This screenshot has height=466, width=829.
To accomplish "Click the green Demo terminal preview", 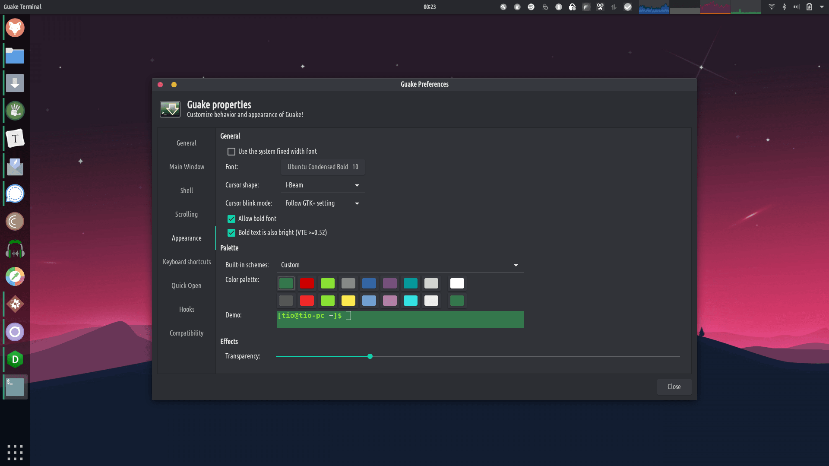I will point(400,320).
